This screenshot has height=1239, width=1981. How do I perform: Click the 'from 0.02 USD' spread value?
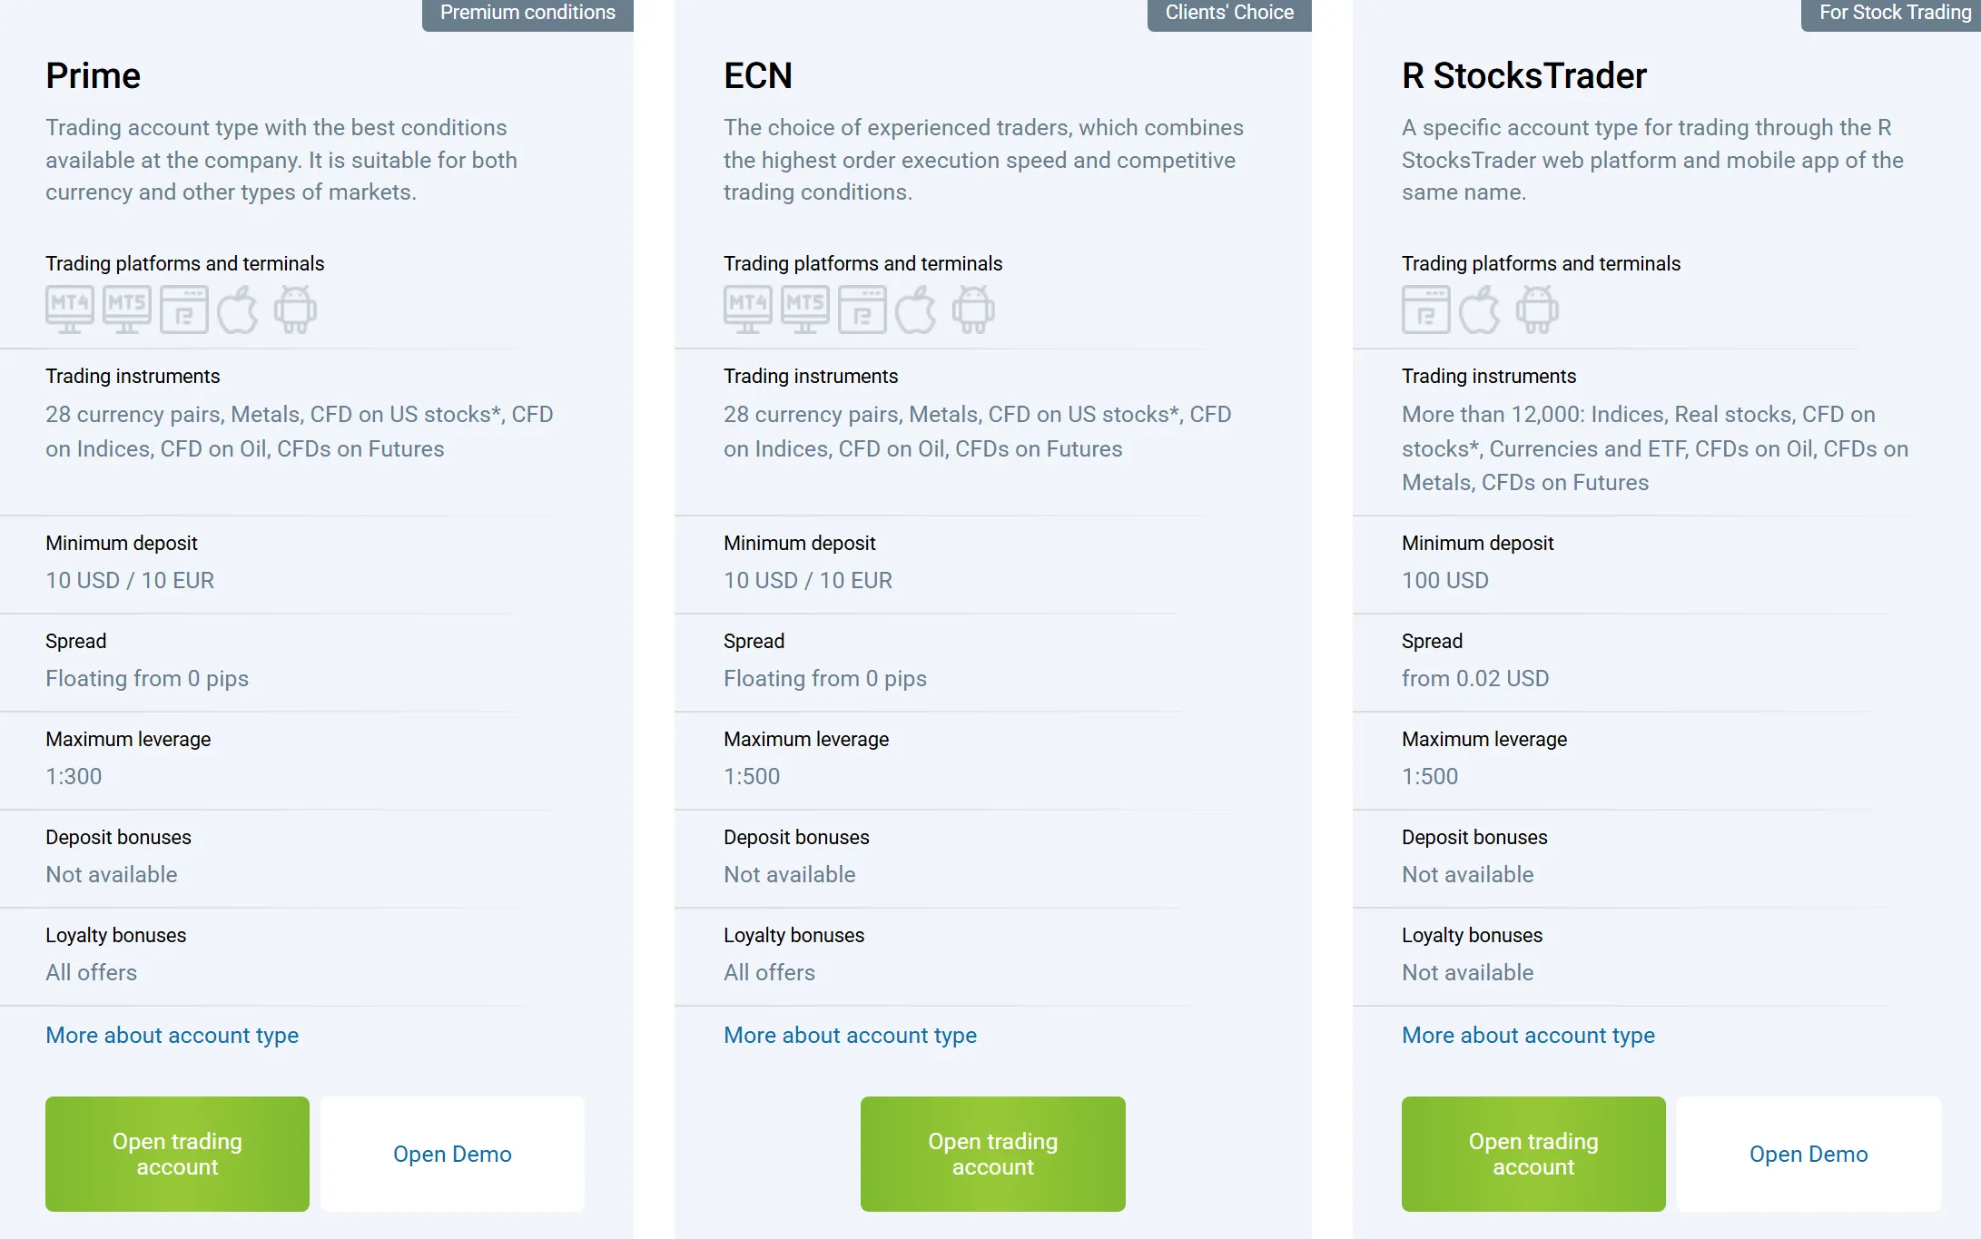(1475, 678)
